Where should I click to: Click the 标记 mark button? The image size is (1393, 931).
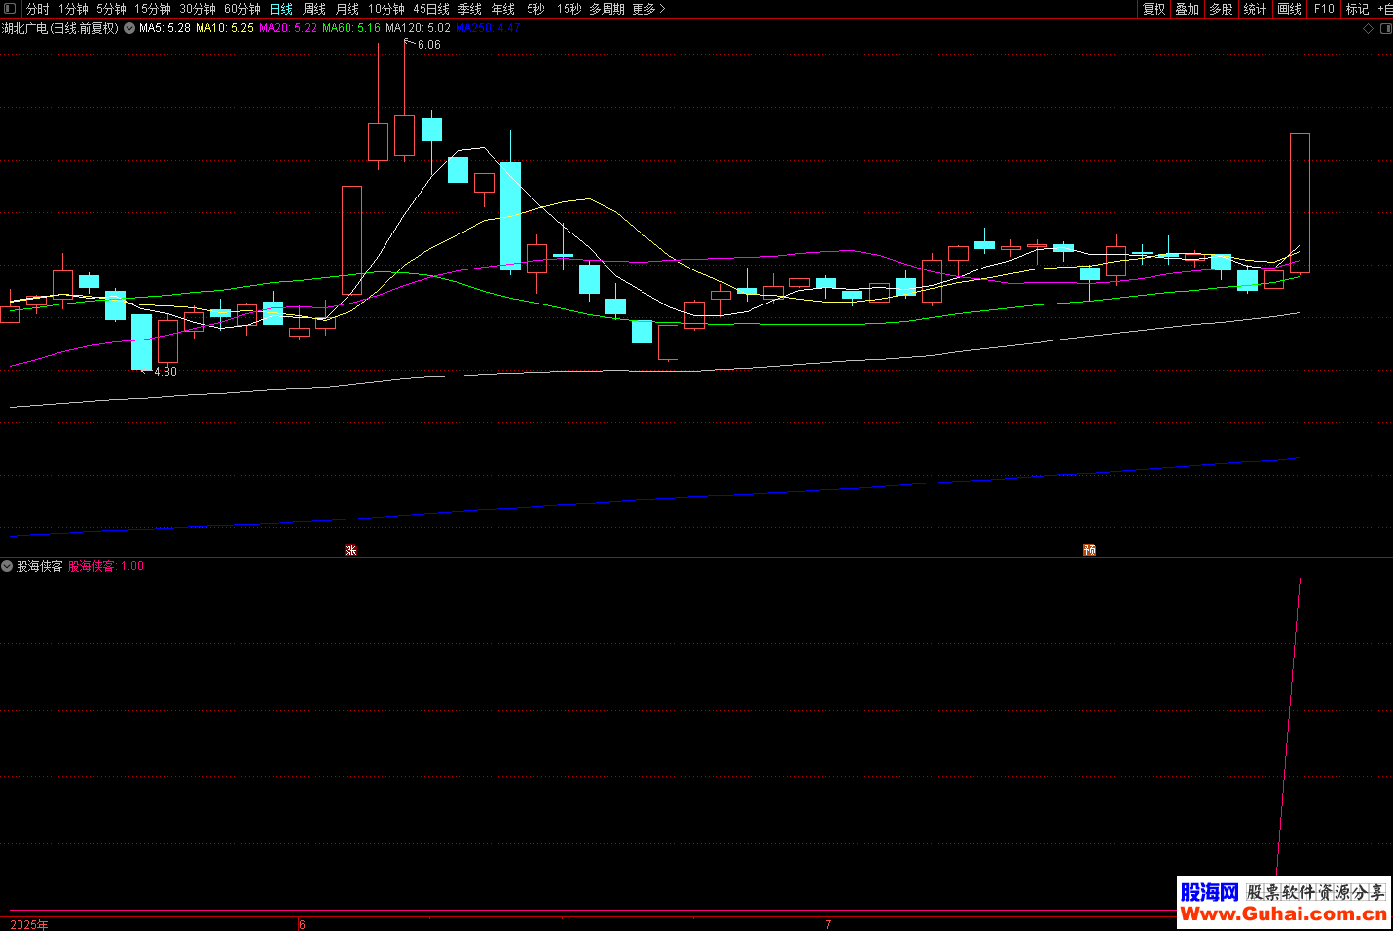coord(1358,9)
